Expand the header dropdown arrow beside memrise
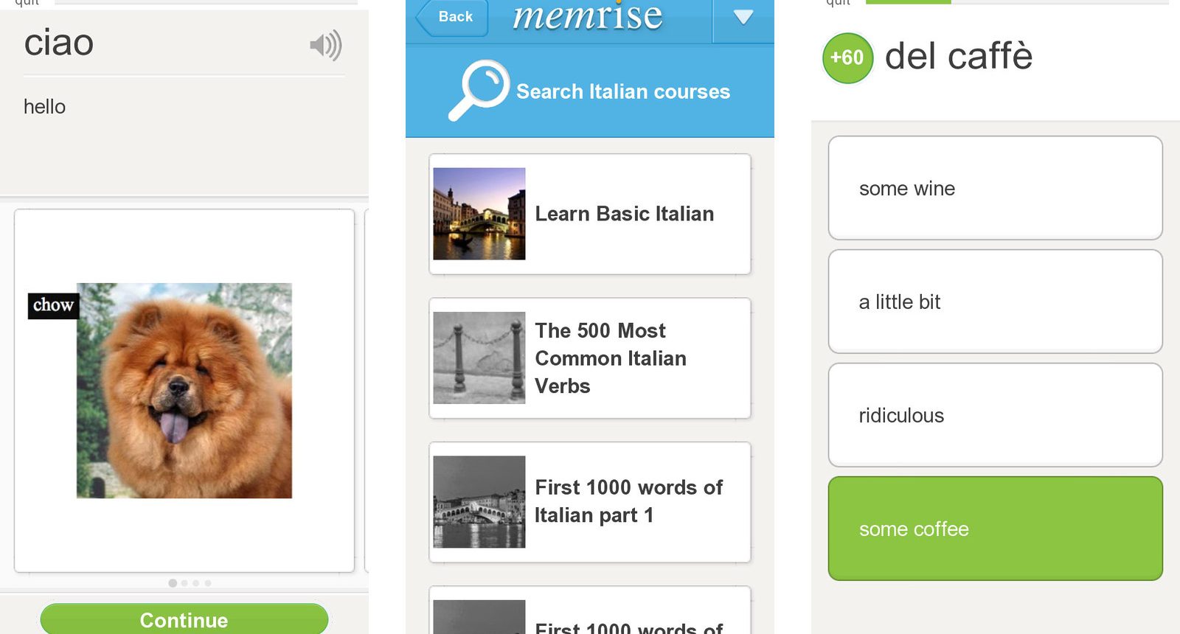This screenshot has height=634, width=1180. click(743, 18)
